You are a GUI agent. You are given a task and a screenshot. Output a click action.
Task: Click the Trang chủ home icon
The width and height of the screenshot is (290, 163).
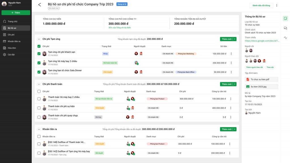click(5, 21)
